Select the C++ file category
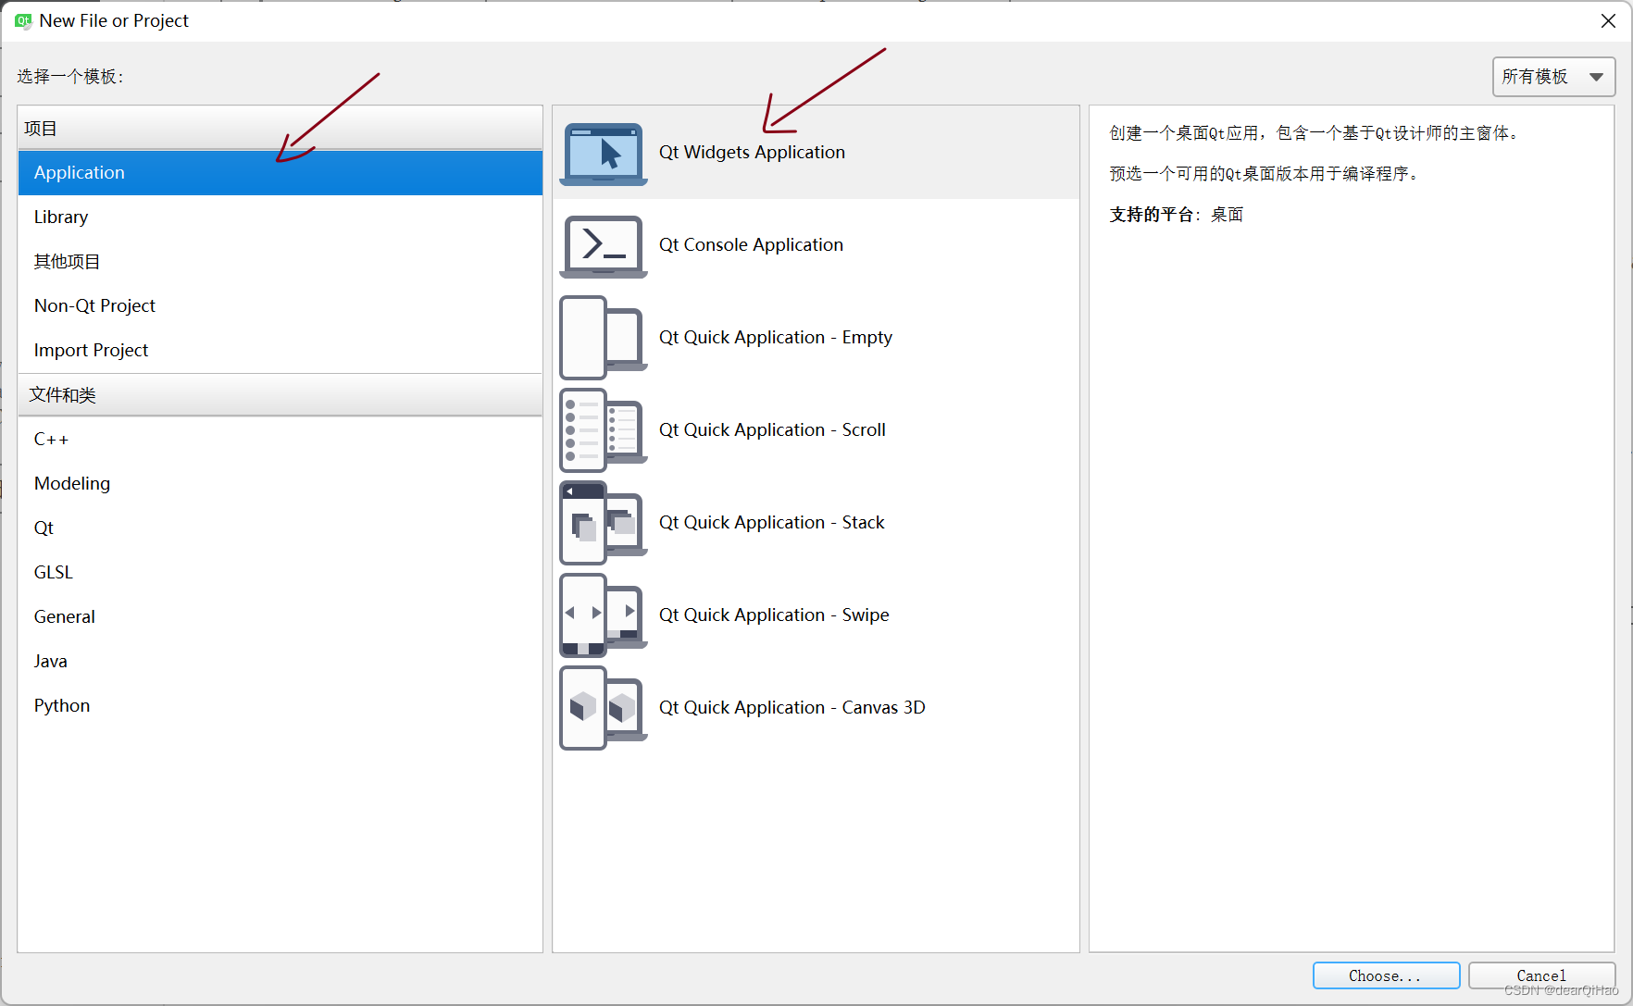 (x=280, y=440)
